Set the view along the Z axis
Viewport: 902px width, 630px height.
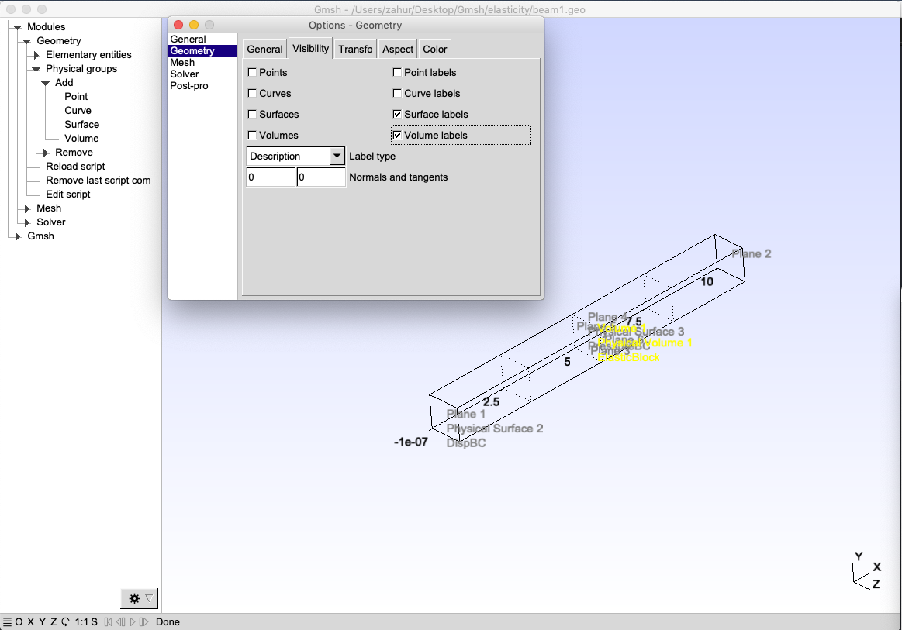(x=54, y=622)
